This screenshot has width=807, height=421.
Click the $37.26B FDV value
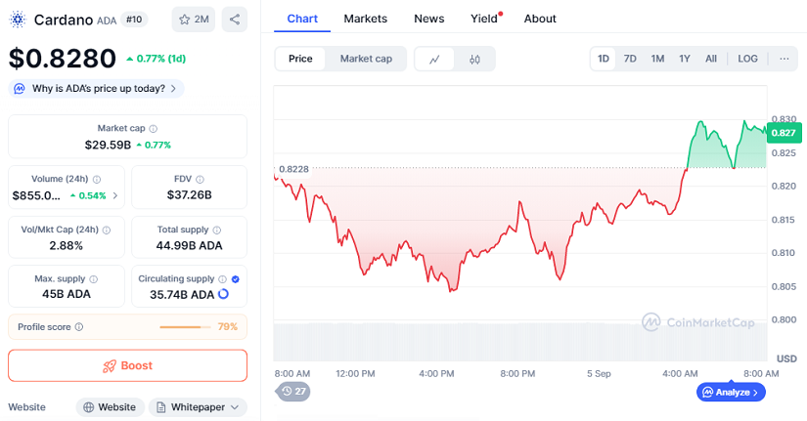190,194
